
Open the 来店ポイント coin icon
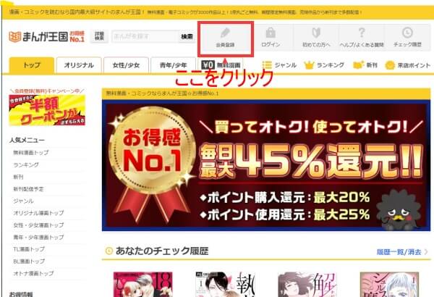pyautogui.click(x=390, y=65)
